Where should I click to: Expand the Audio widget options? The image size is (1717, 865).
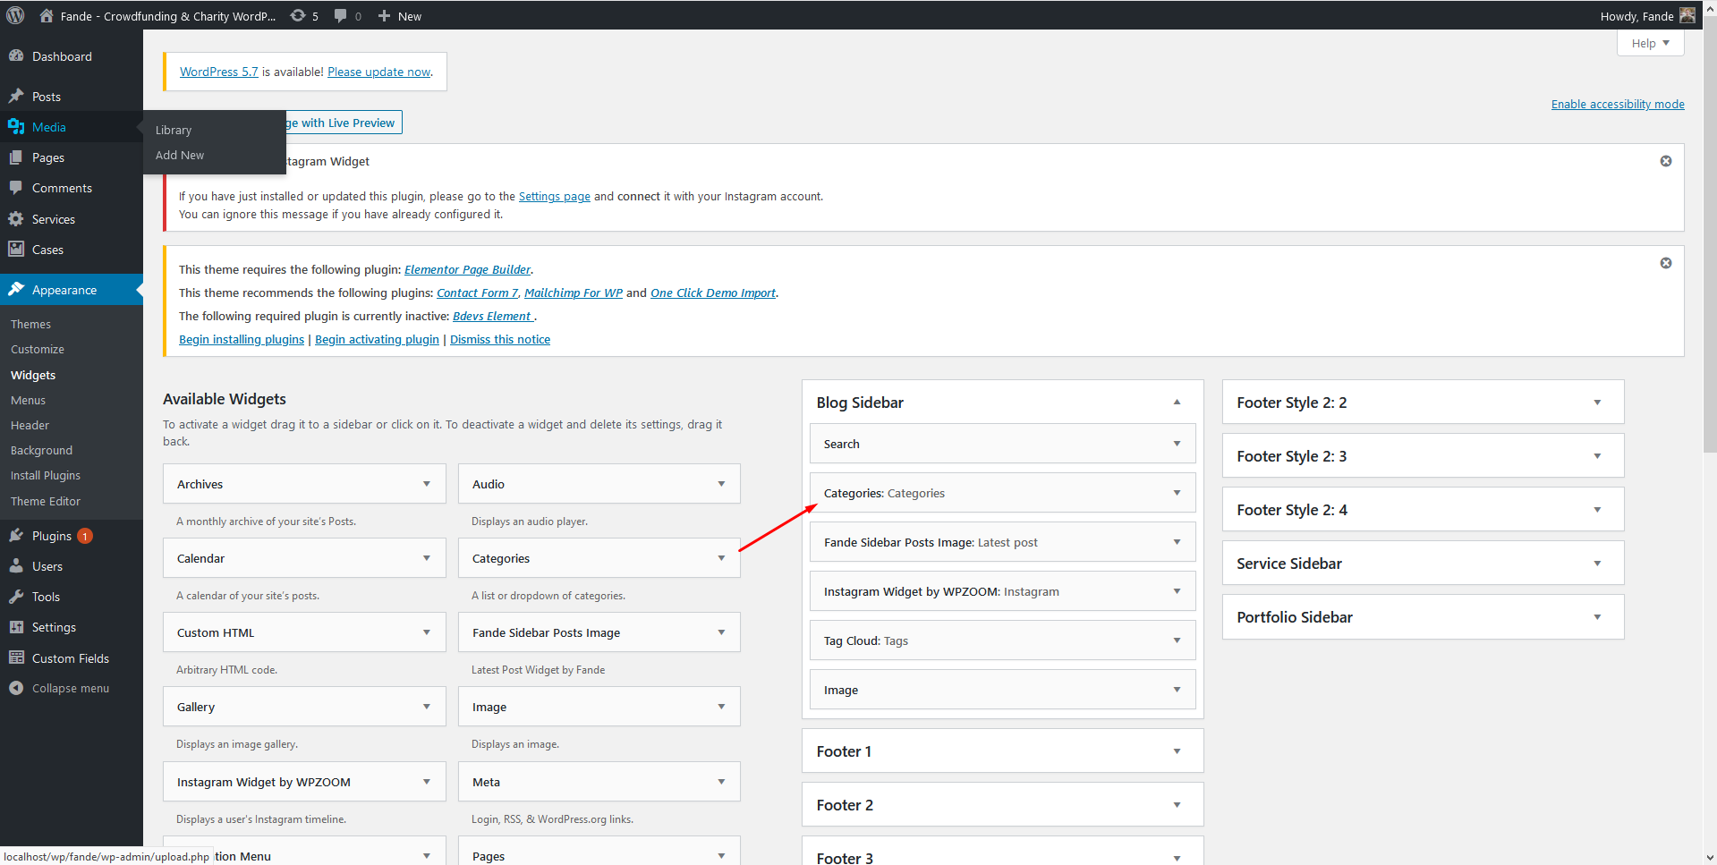[721, 484]
